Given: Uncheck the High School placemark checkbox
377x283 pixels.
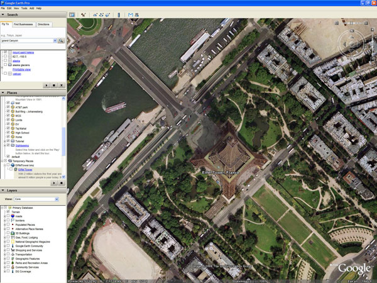Looking at the screenshot, I should [x=8, y=133].
